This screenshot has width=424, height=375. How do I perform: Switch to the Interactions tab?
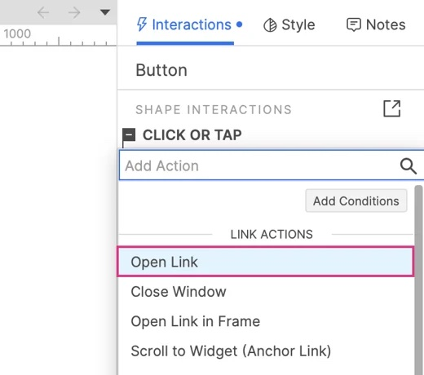(189, 24)
